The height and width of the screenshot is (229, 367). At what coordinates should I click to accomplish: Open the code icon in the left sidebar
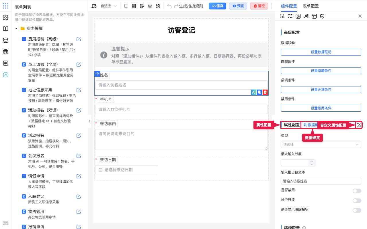click(5, 63)
